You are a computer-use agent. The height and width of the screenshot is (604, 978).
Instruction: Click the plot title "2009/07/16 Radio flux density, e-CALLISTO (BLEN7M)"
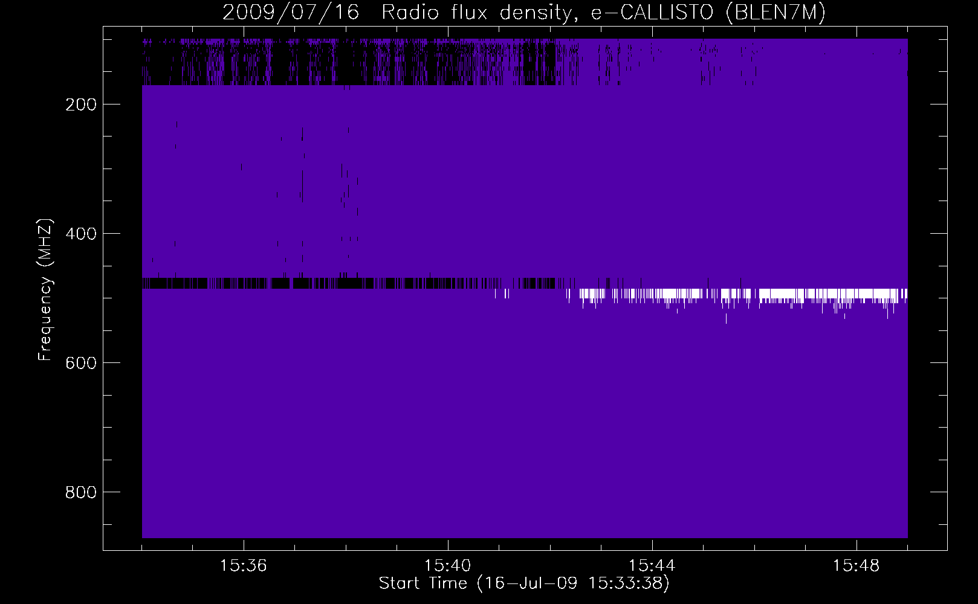523,12
